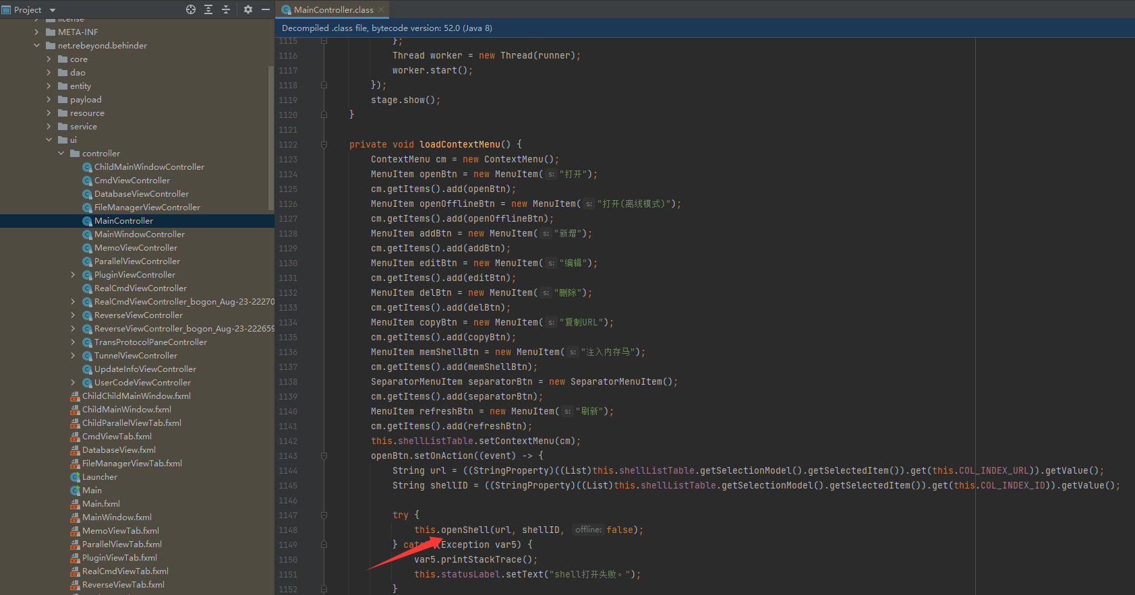The height and width of the screenshot is (595, 1135).
Task: Close the MainController.class tab
Action: tap(381, 9)
